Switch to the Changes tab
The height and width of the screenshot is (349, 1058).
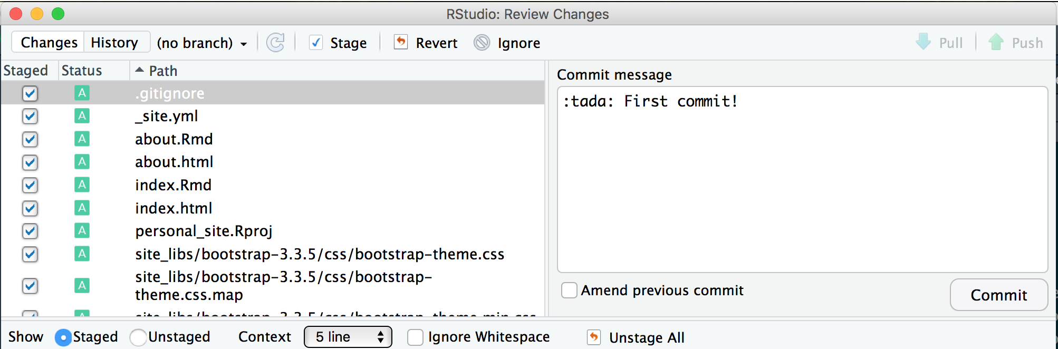click(49, 43)
